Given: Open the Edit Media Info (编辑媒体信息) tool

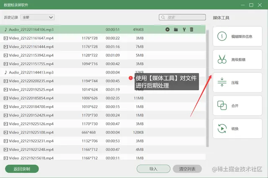Looking at the screenshot, I should pos(237,36).
